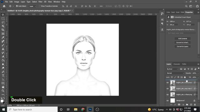This screenshot has width=200, height=112.
Task: Swap foreground and background colors icon
Action: click(4, 98)
